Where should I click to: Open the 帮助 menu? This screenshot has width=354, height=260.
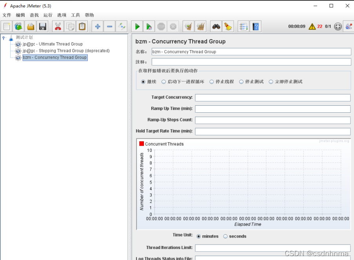point(89,15)
